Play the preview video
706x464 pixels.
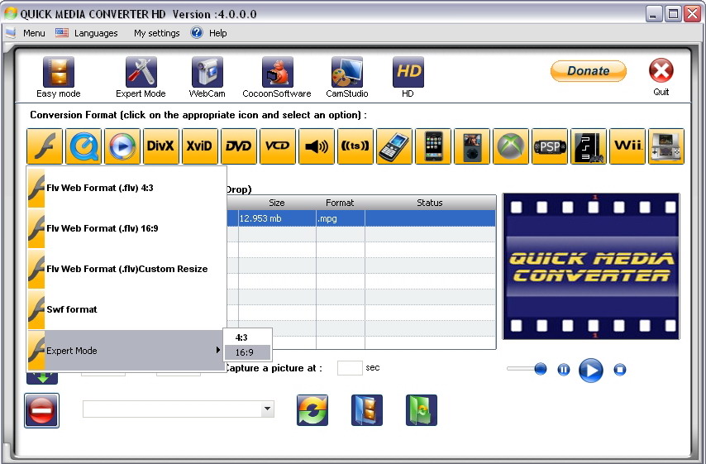[591, 371]
